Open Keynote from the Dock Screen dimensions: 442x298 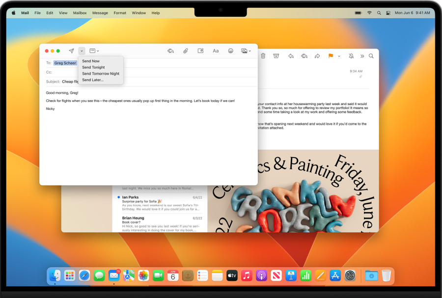click(x=291, y=275)
